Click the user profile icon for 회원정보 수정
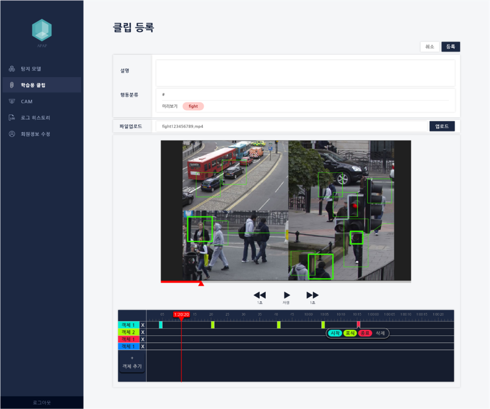Image resolution: width=490 pixels, height=409 pixels. [x=12, y=134]
